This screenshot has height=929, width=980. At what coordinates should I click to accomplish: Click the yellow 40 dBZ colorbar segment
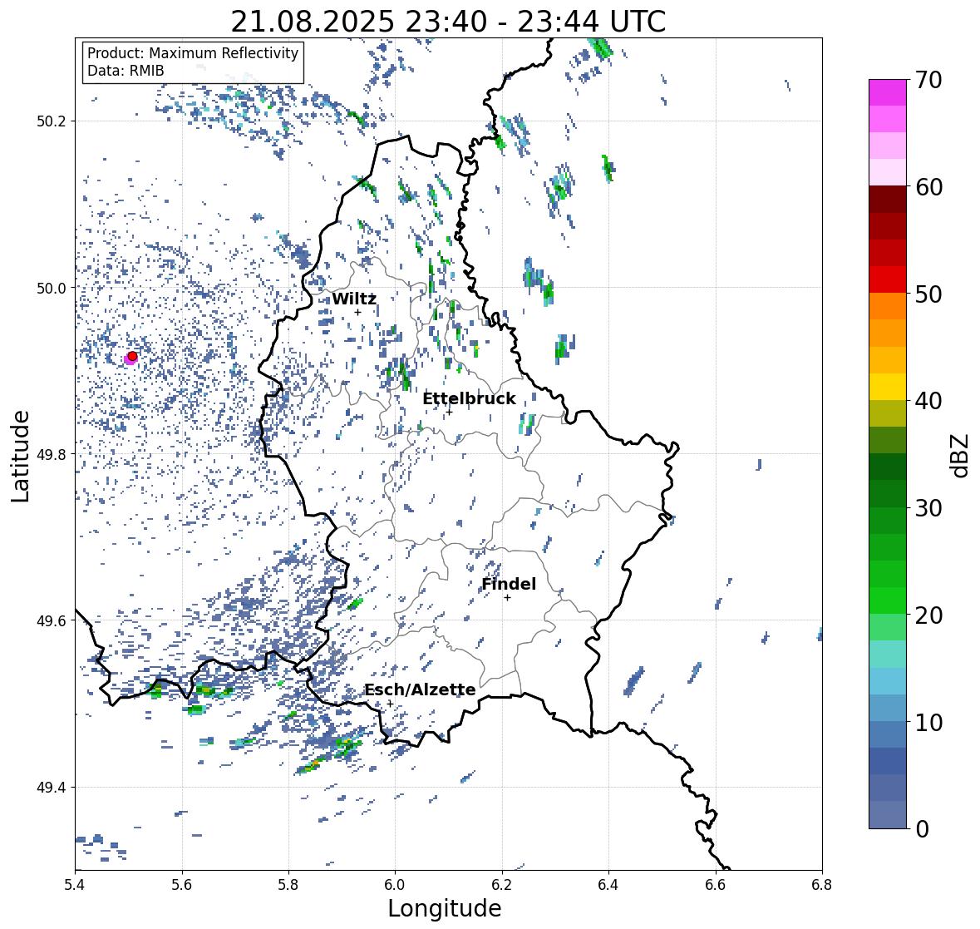pos(888,387)
